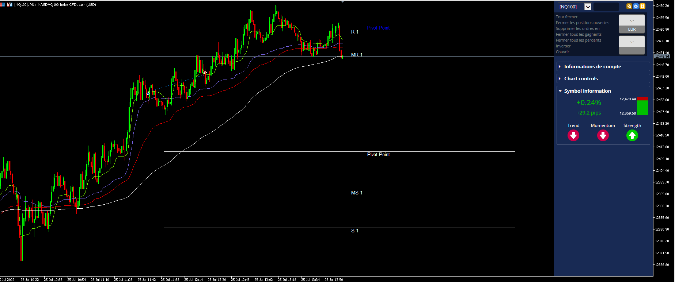
Task: Click the MS 1 level label
Action: click(x=357, y=193)
